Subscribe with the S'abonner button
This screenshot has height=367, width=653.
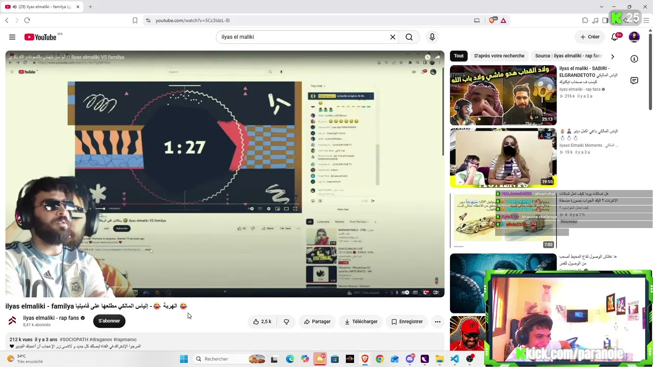109,321
